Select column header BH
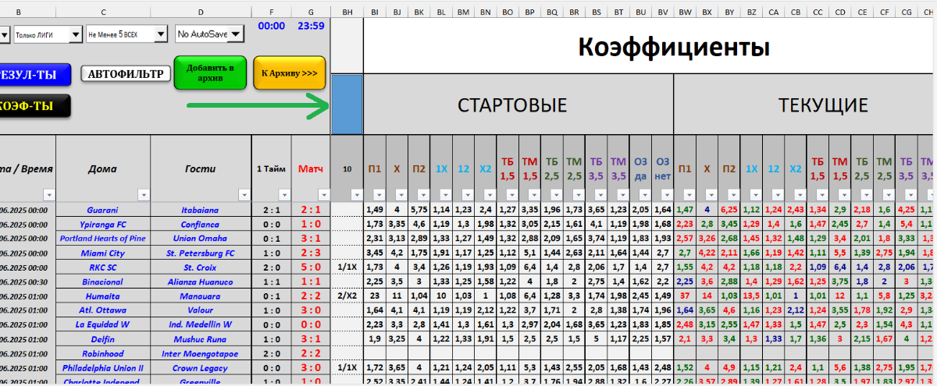The image size is (937, 386). (347, 12)
